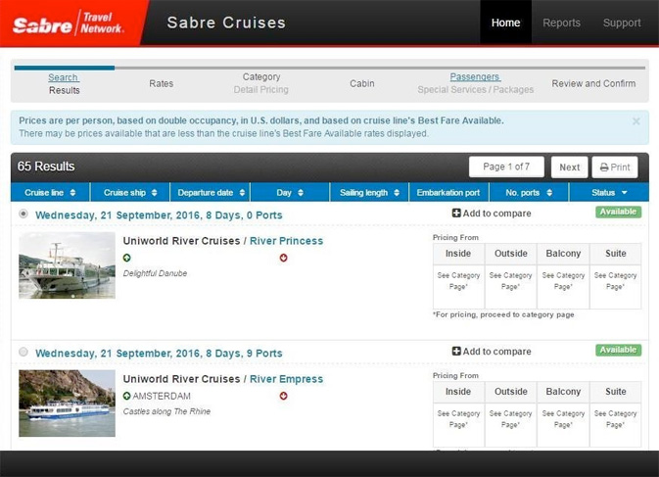Click the plus icon for River Princess compare
The height and width of the screenshot is (477, 659).
click(x=456, y=214)
